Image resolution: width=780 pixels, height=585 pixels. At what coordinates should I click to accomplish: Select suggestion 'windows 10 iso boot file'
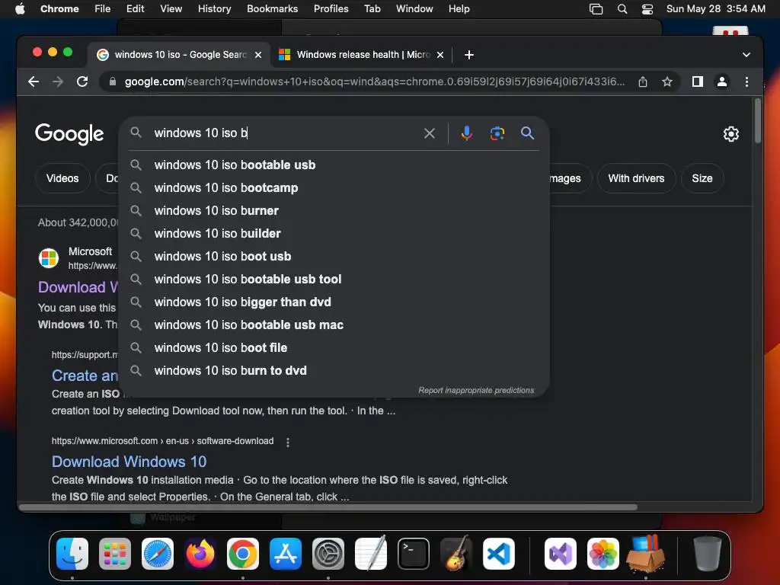pos(334,347)
